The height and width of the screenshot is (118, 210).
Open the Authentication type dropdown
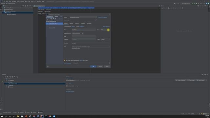(x=77, y=33)
